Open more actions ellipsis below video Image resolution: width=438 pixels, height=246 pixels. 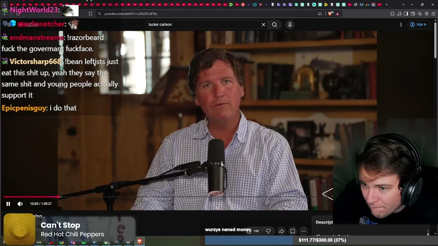click(x=304, y=231)
